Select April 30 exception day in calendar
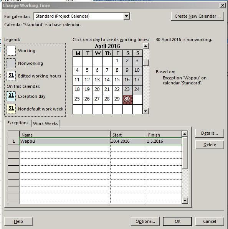The image size is (228, 229). coord(127,100)
